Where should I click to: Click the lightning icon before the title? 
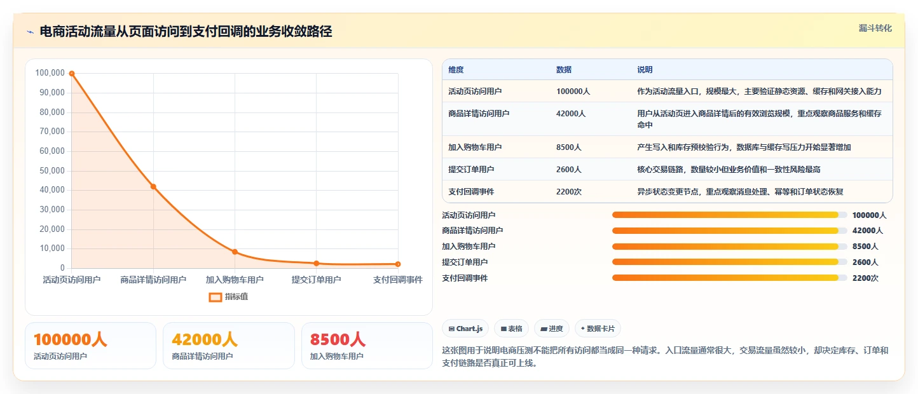tap(30, 32)
